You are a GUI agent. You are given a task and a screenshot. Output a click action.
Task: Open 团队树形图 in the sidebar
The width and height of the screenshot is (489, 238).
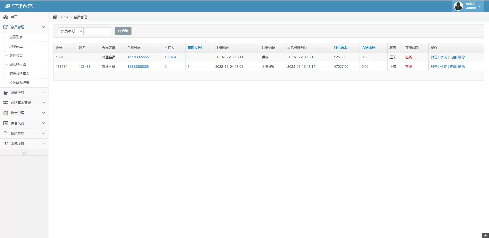(18, 64)
